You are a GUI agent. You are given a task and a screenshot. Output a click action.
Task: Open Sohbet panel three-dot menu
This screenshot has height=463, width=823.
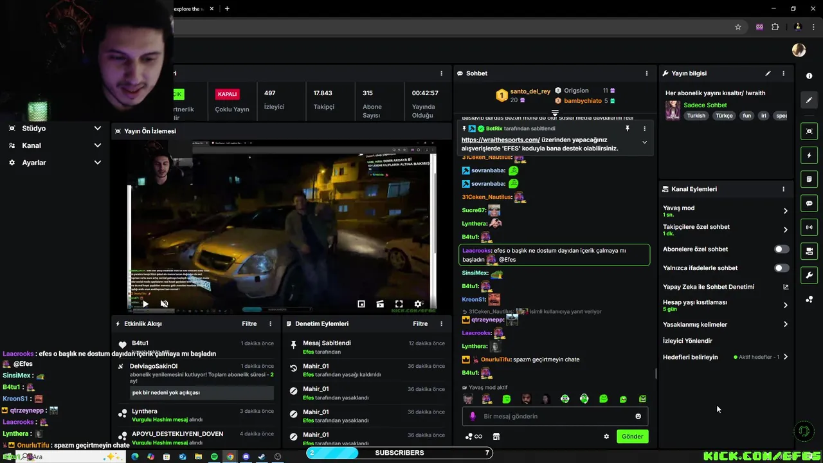647,73
